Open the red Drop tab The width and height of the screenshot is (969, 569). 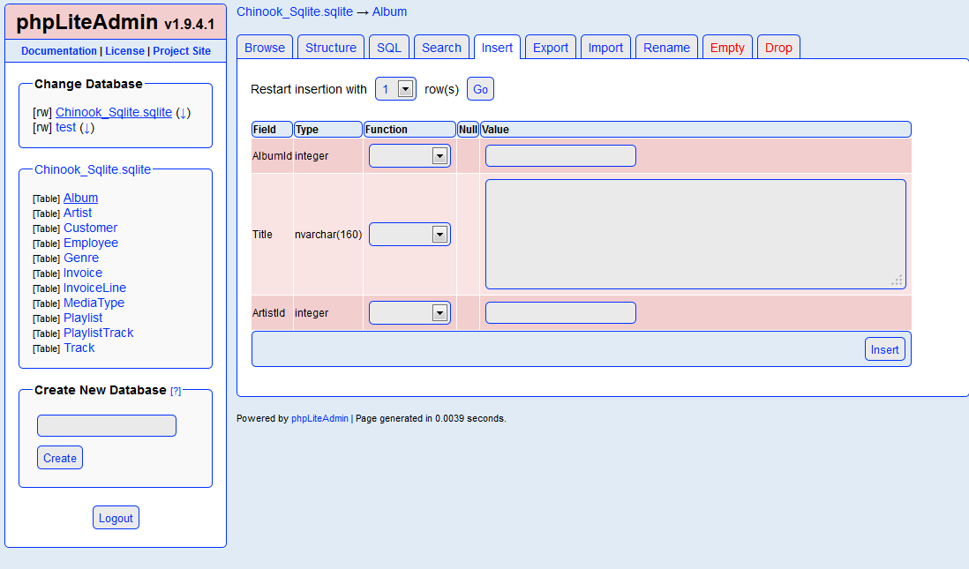(x=778, y=48)
